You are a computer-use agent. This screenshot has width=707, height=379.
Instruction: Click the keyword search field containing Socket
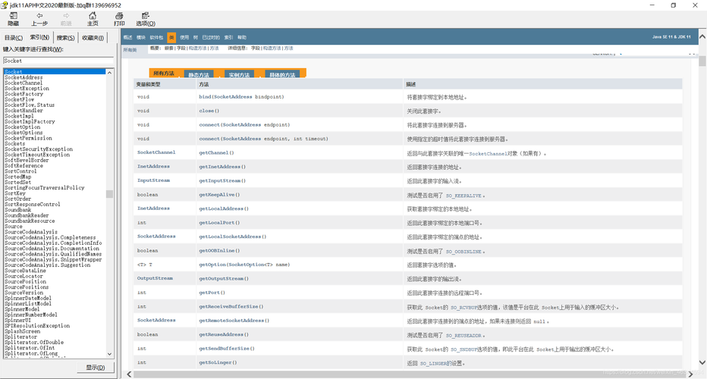tap(58, 61)
